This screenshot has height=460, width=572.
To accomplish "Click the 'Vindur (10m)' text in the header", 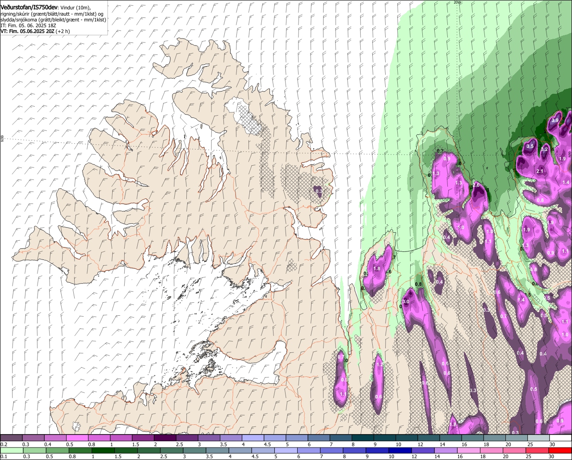I will (x=76, y=8).
